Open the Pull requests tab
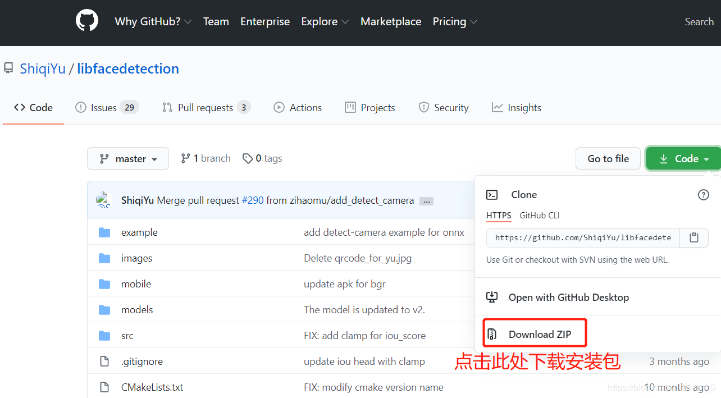This screenshot has height=398, width=721. click(x=206, y=107)
